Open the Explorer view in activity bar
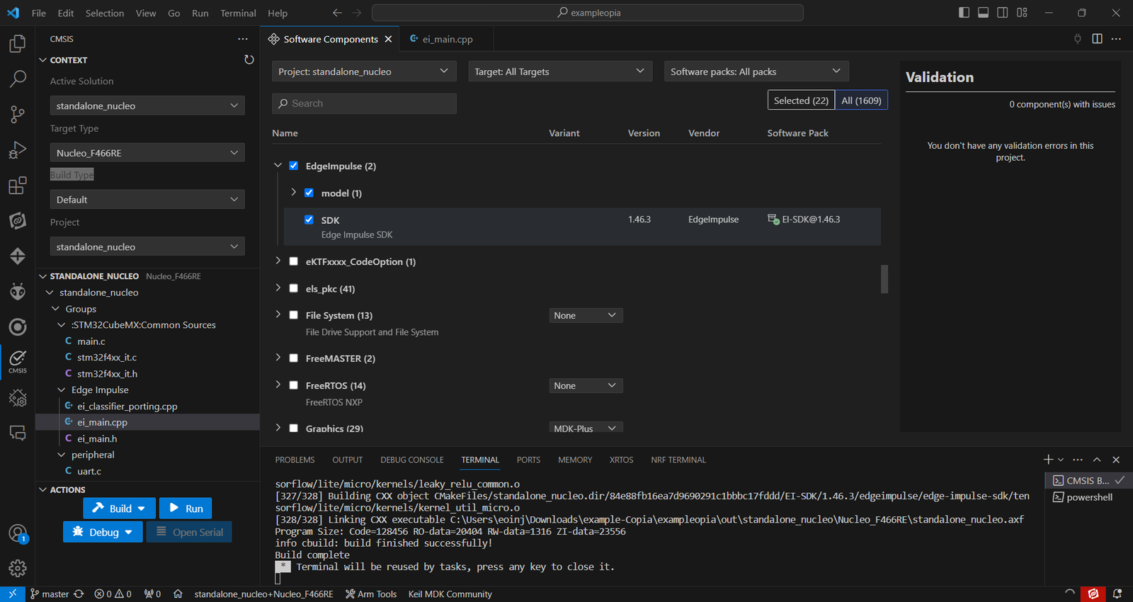The width and height of the screenshot is (1133, 602). (x=18, y=44)
